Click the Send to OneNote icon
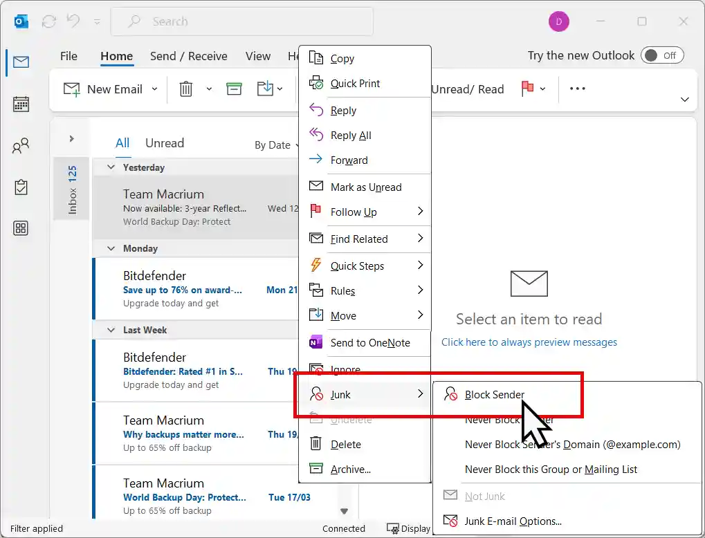705x538 pixels. (315, 342)
